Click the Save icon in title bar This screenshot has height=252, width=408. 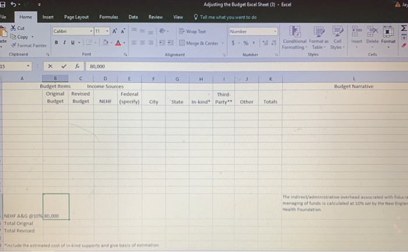click(x=2, y=5)
